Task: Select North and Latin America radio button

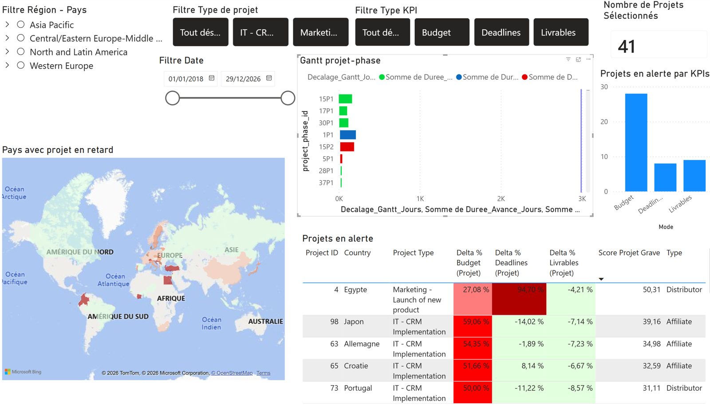Action: click(21, 52)
